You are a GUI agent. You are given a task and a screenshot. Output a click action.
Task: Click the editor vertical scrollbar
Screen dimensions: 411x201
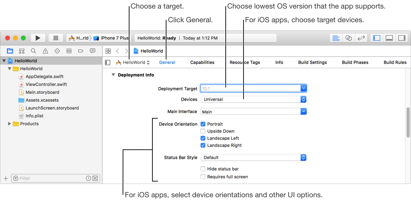(x=408, y=122)
